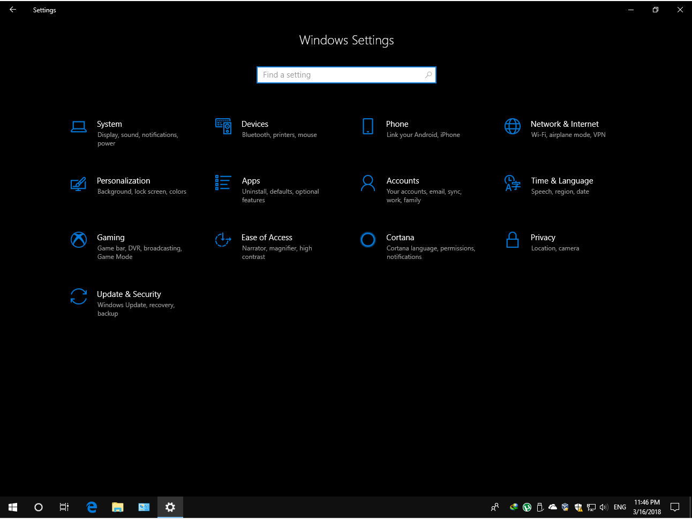Open OneDrive cloud tray icon
This screenshot has height=519, width=692.
(553, 507)
